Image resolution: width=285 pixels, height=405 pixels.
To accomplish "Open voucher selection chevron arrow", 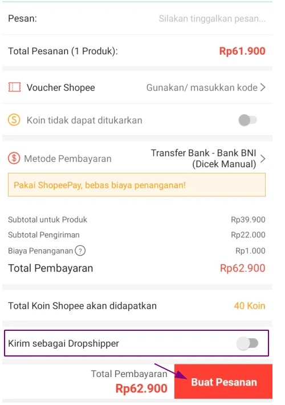I will [x=263, y=88].
